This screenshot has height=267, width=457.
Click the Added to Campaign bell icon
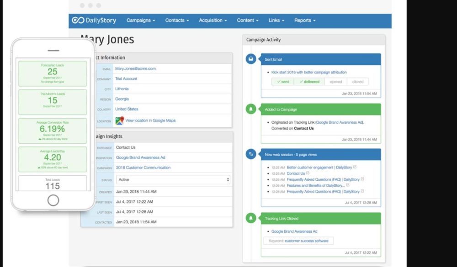pyautogui.click(x=250, y=110)
